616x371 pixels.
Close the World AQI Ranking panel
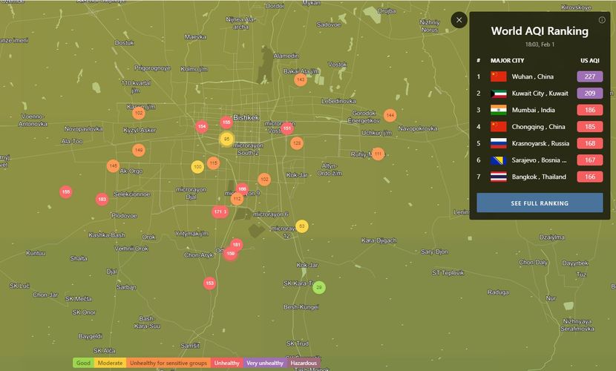459,20
